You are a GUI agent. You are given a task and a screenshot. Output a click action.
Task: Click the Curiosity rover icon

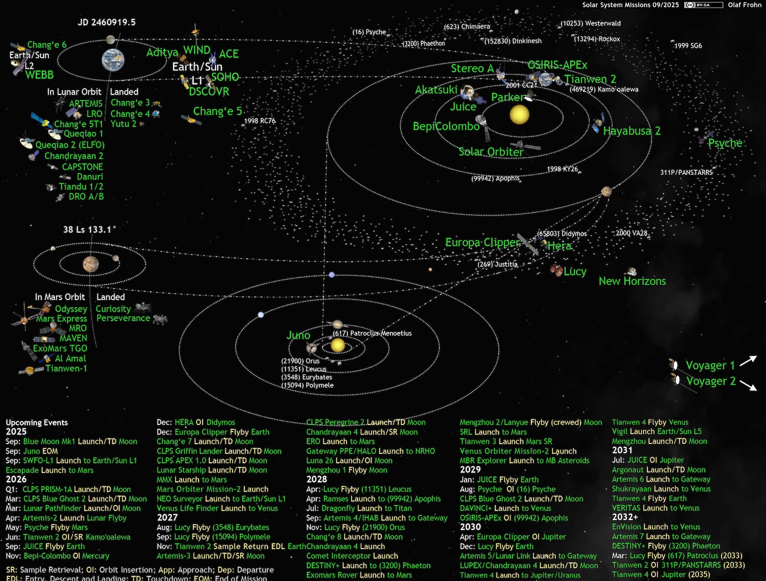coord(142,308)
